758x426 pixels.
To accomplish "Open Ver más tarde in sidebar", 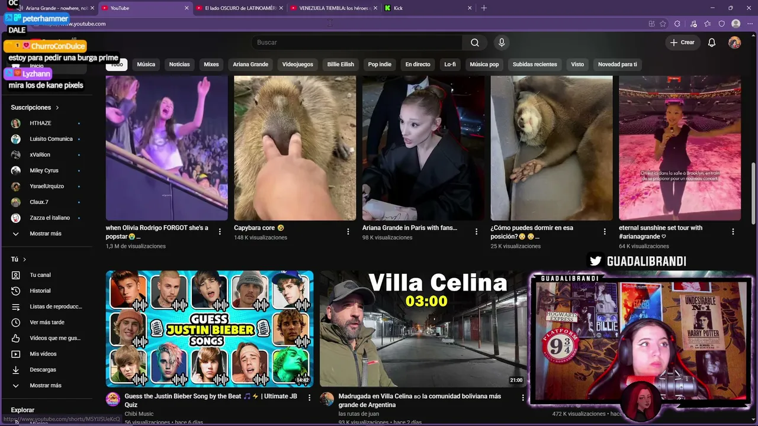I will pyautogui.click(x=46, y=322).
